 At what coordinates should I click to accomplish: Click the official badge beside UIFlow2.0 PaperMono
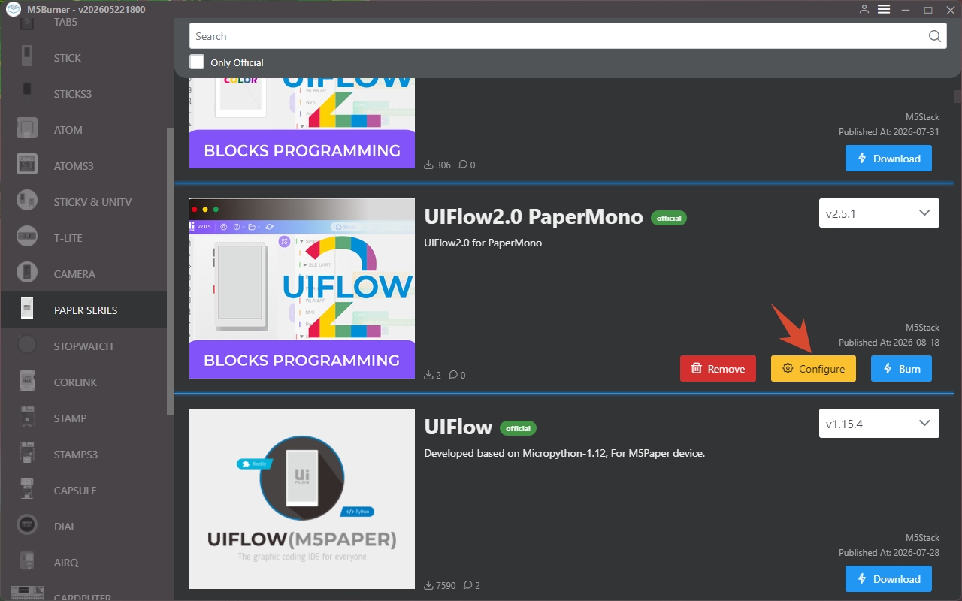pyautogui.click(x=669, y=218)
